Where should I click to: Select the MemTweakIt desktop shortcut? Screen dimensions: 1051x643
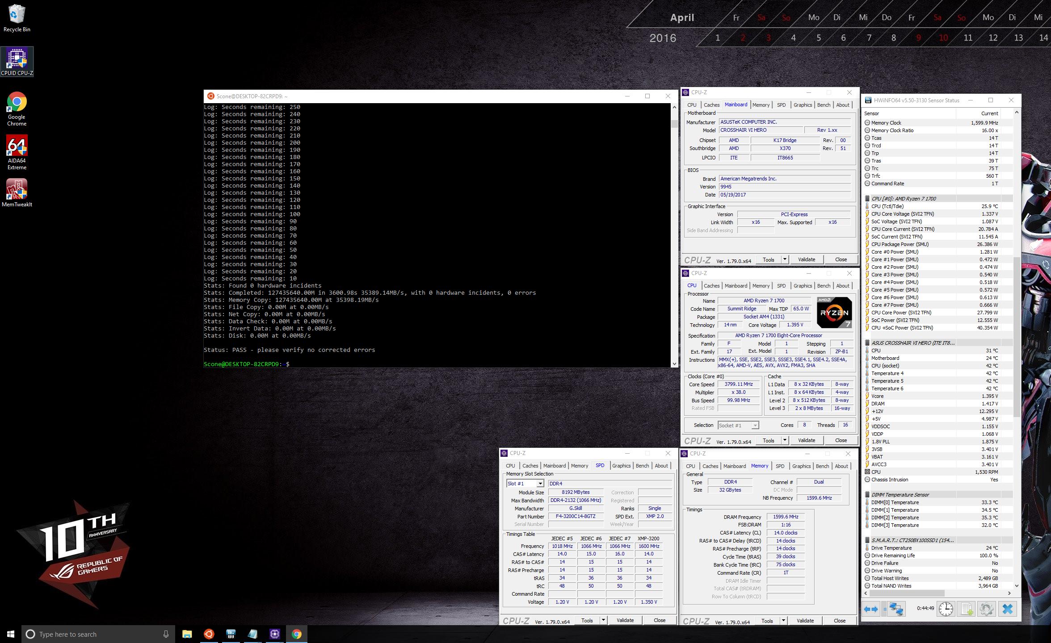(17, 193)
